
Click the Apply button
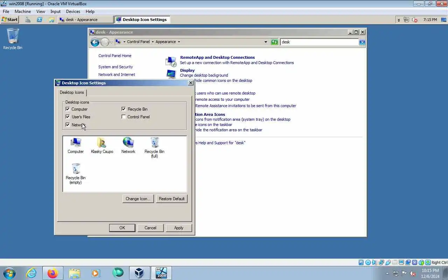pyautogui.click(x=179, y=228)
